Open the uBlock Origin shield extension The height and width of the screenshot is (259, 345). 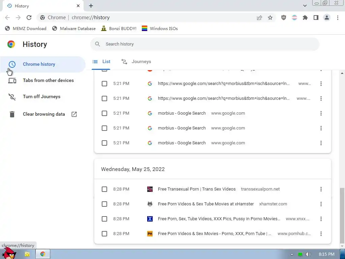coord(284,18)
